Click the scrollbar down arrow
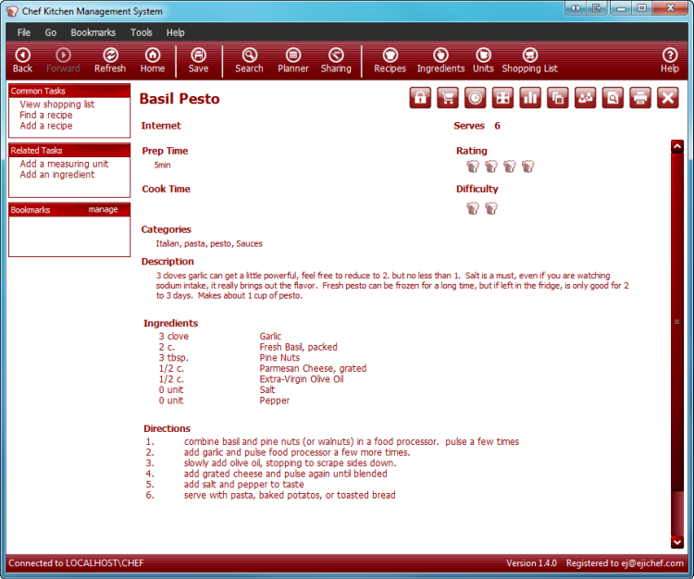694x579 pixels. click(676, 542)
